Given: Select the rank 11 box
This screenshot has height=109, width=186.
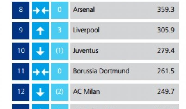Looking at the screenshot, I should tap(21, 71).
